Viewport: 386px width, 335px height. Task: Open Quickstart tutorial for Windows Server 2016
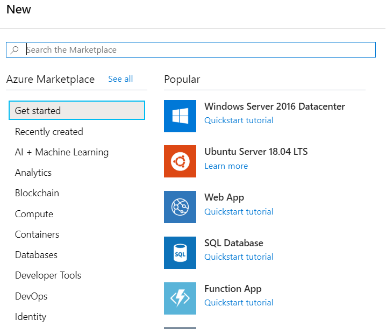pos(239,120)
